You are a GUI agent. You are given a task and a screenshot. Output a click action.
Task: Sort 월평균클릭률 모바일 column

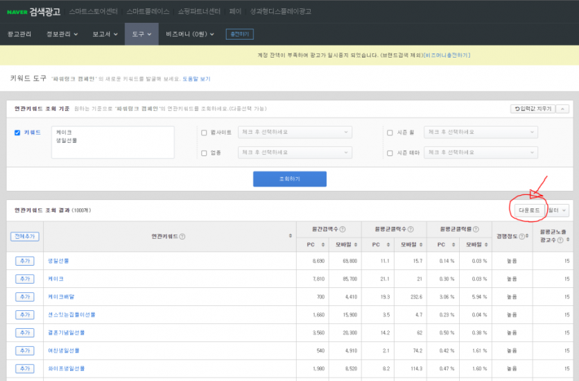point(486,245)
